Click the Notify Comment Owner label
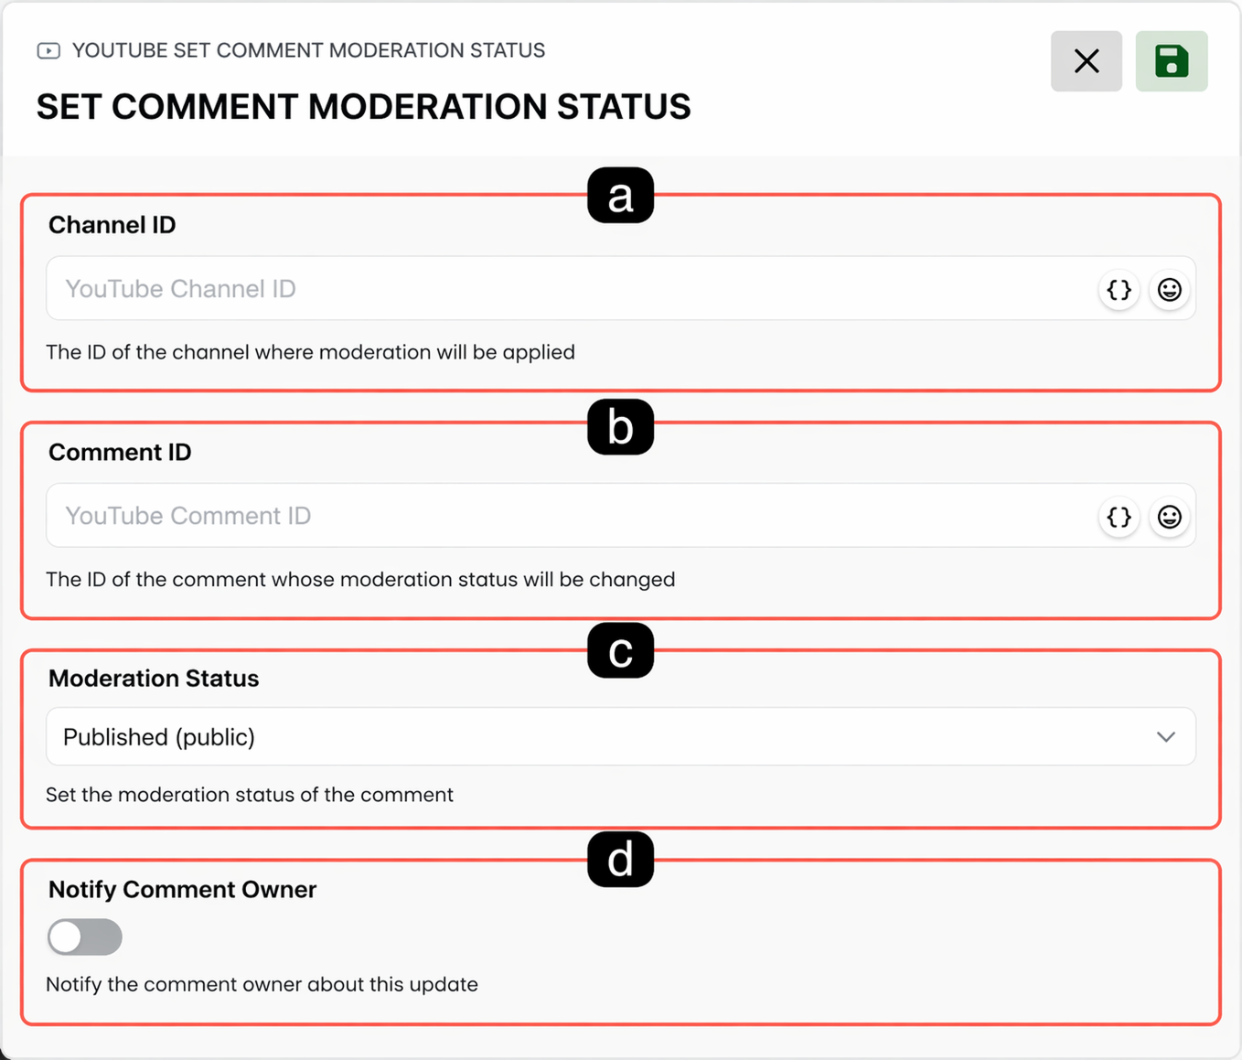Screen dimensions: 1242x1060 [183, 890]
